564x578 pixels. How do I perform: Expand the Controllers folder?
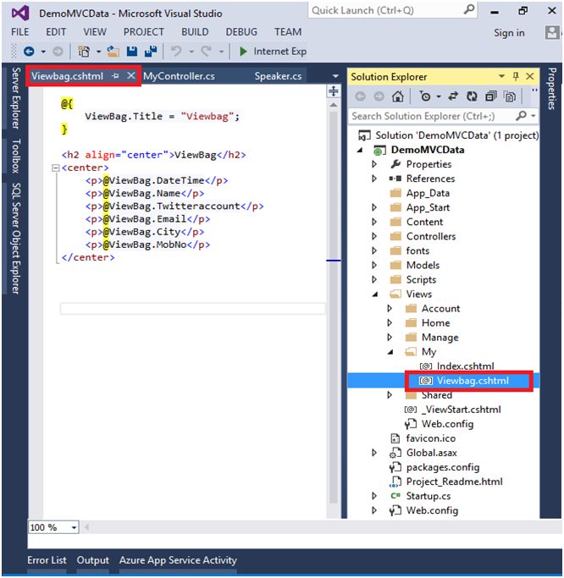click(374, 236)
